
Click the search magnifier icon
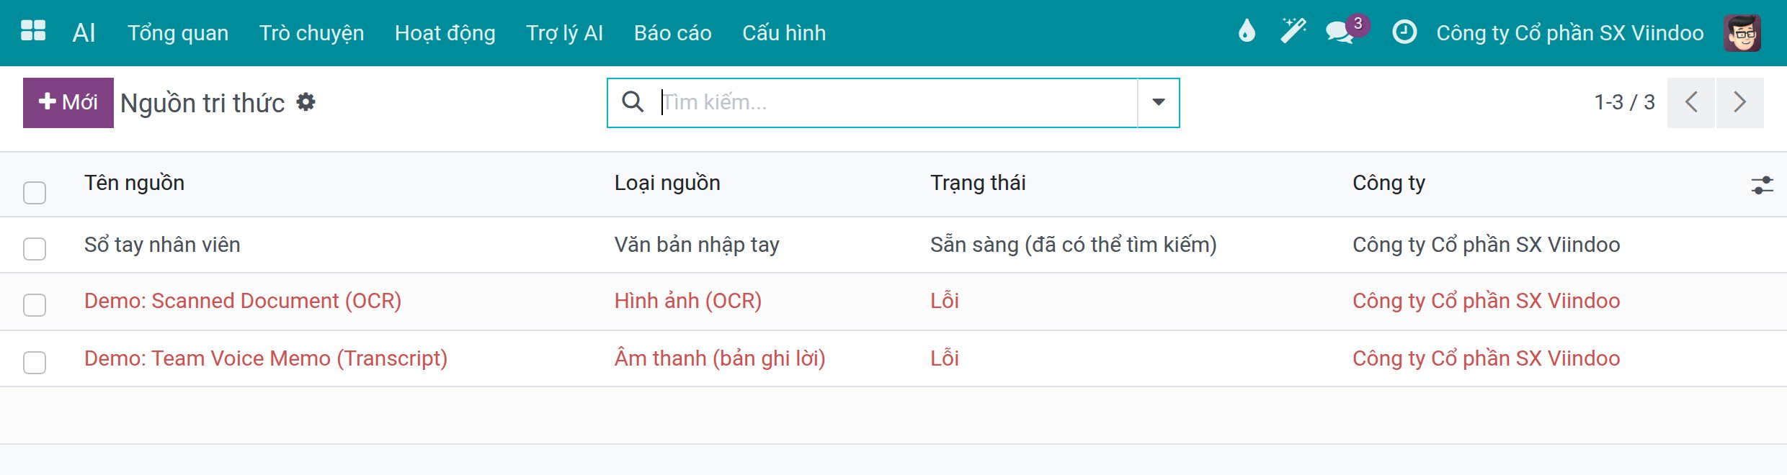pyautogui.click(x=633, y=102)
